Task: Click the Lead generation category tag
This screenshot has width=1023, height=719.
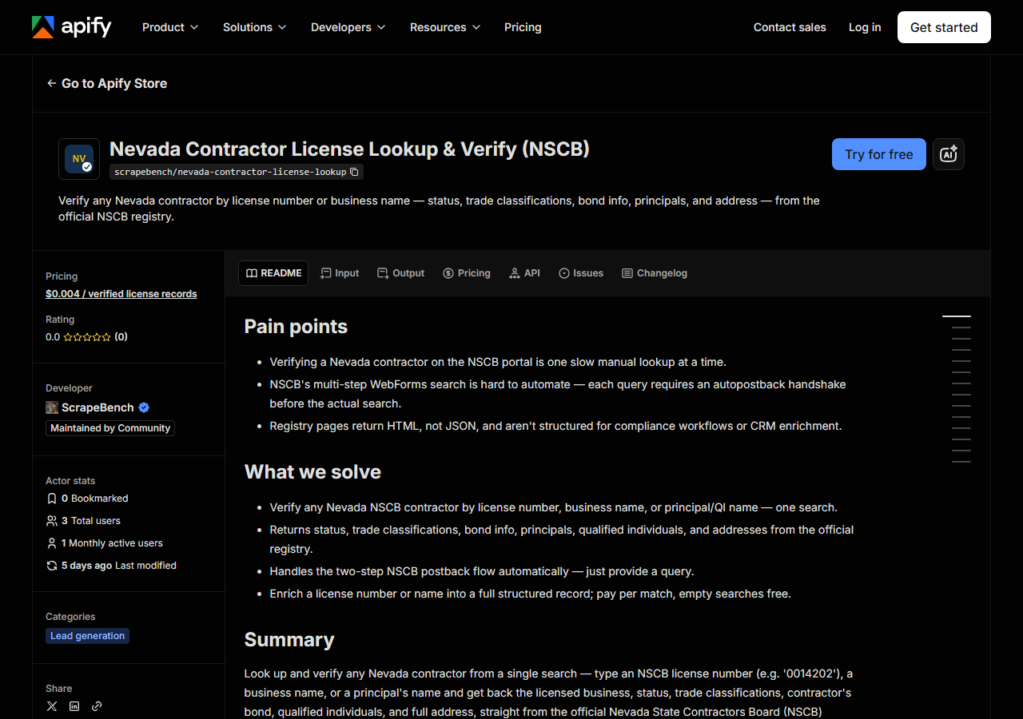Action: tap(87, 636)
